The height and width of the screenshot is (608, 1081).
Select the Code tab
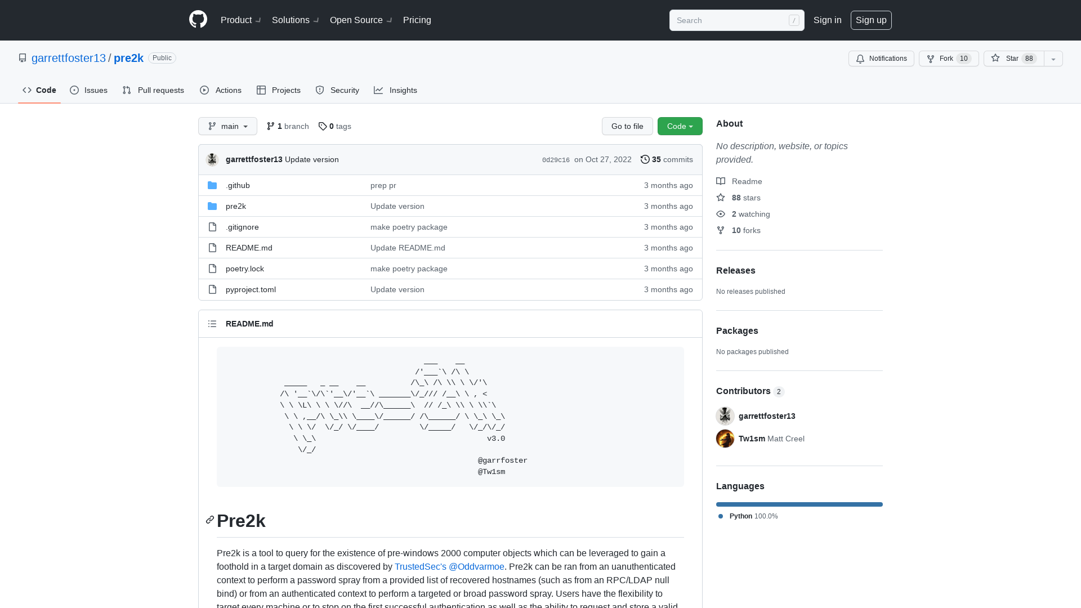(x=39, y=90)
